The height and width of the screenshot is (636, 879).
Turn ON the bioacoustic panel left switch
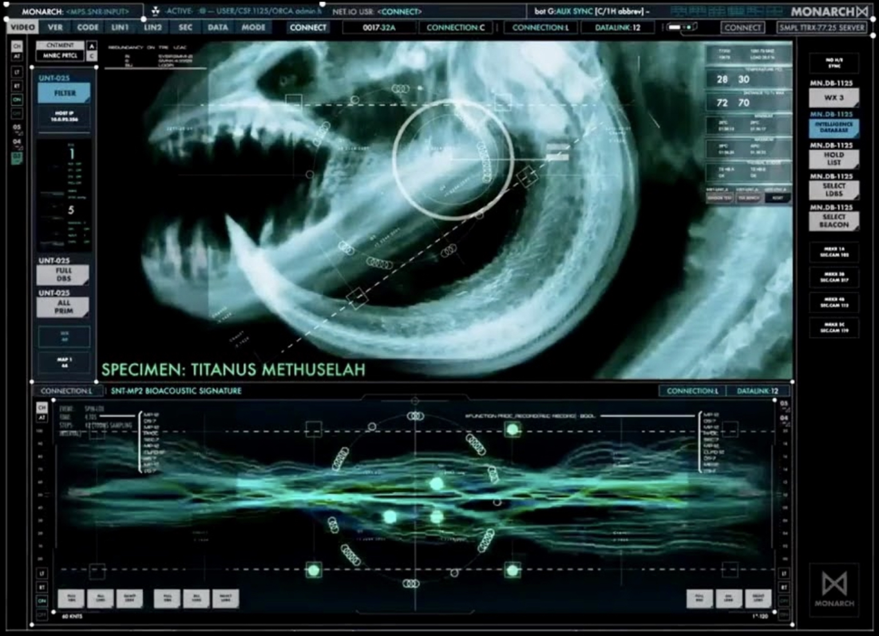[42, 601]
